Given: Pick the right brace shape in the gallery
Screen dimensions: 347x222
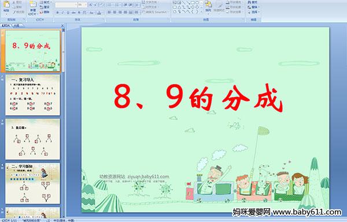Looking at the screenshot, I should 197,12.
